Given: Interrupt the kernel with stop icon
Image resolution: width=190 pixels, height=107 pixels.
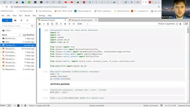Looking at the screenshot, I should pyautogui.click(x=65, y=24).
